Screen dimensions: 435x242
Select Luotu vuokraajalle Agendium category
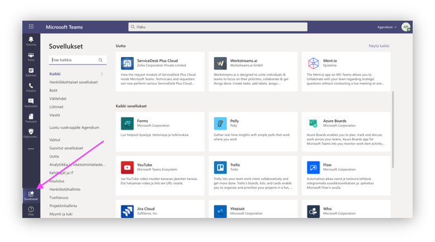74,127
